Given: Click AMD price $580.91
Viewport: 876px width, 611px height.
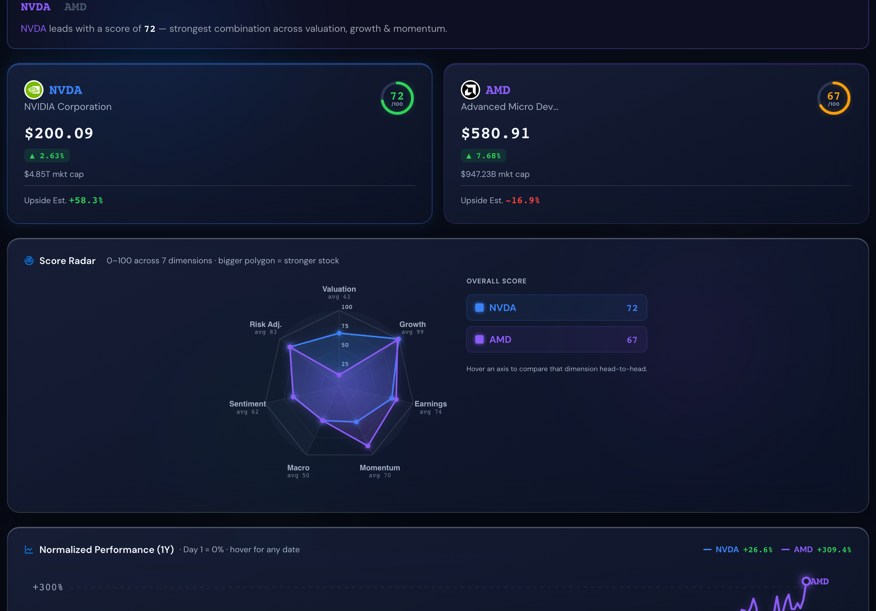Looking at the screenshot, I should pos(496,133).
